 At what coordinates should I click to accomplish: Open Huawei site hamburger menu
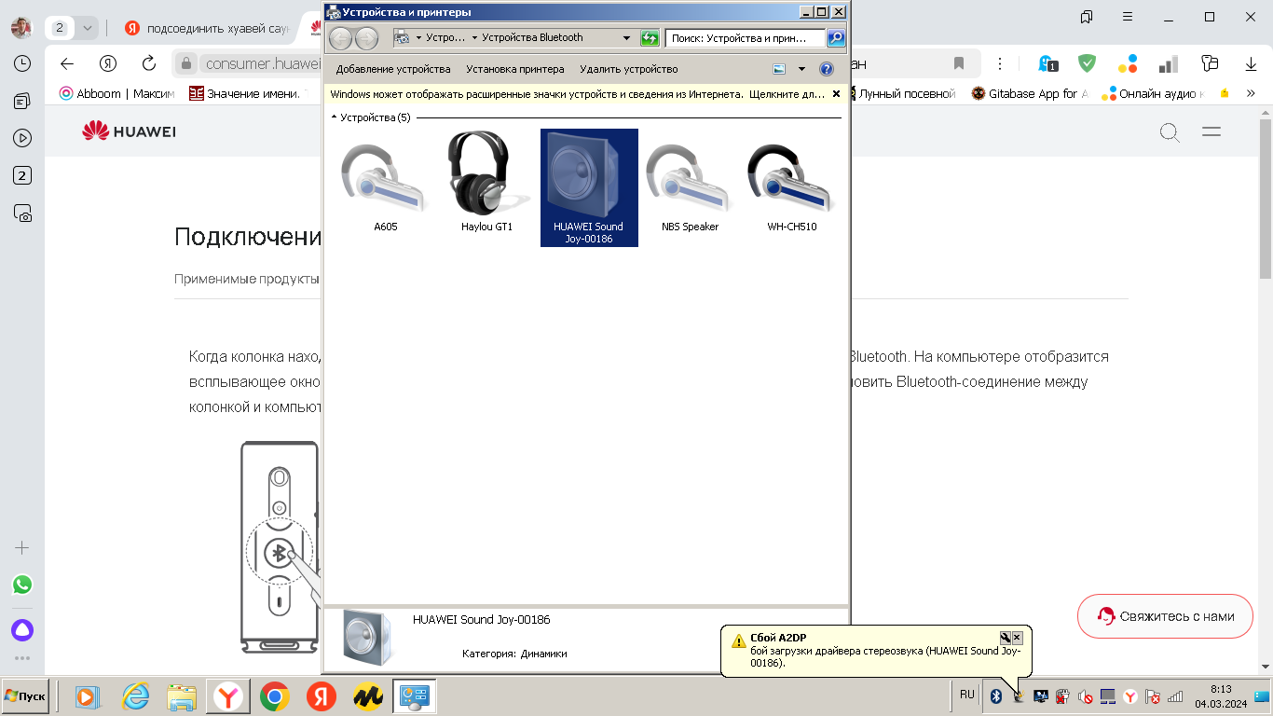(1211, 131)
